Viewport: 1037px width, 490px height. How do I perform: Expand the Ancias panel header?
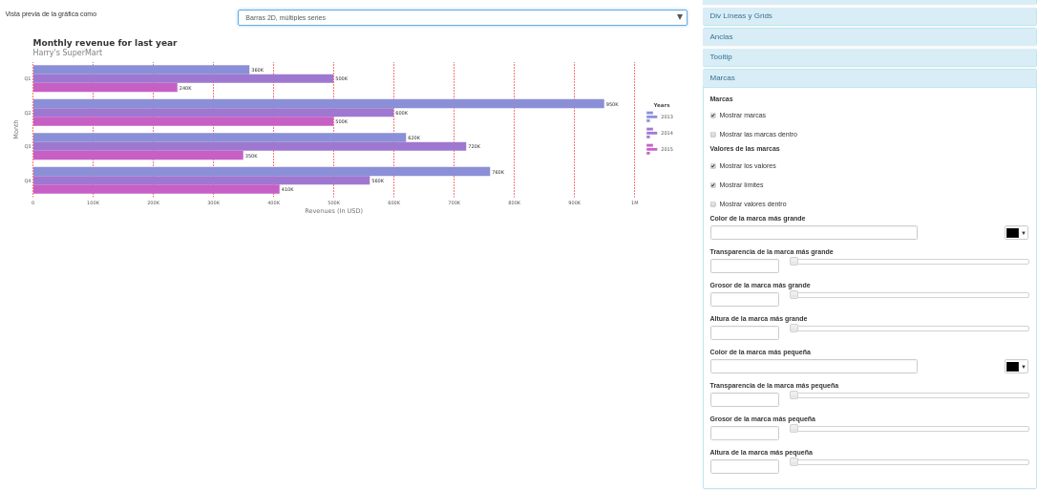click(x=869, y=37)
